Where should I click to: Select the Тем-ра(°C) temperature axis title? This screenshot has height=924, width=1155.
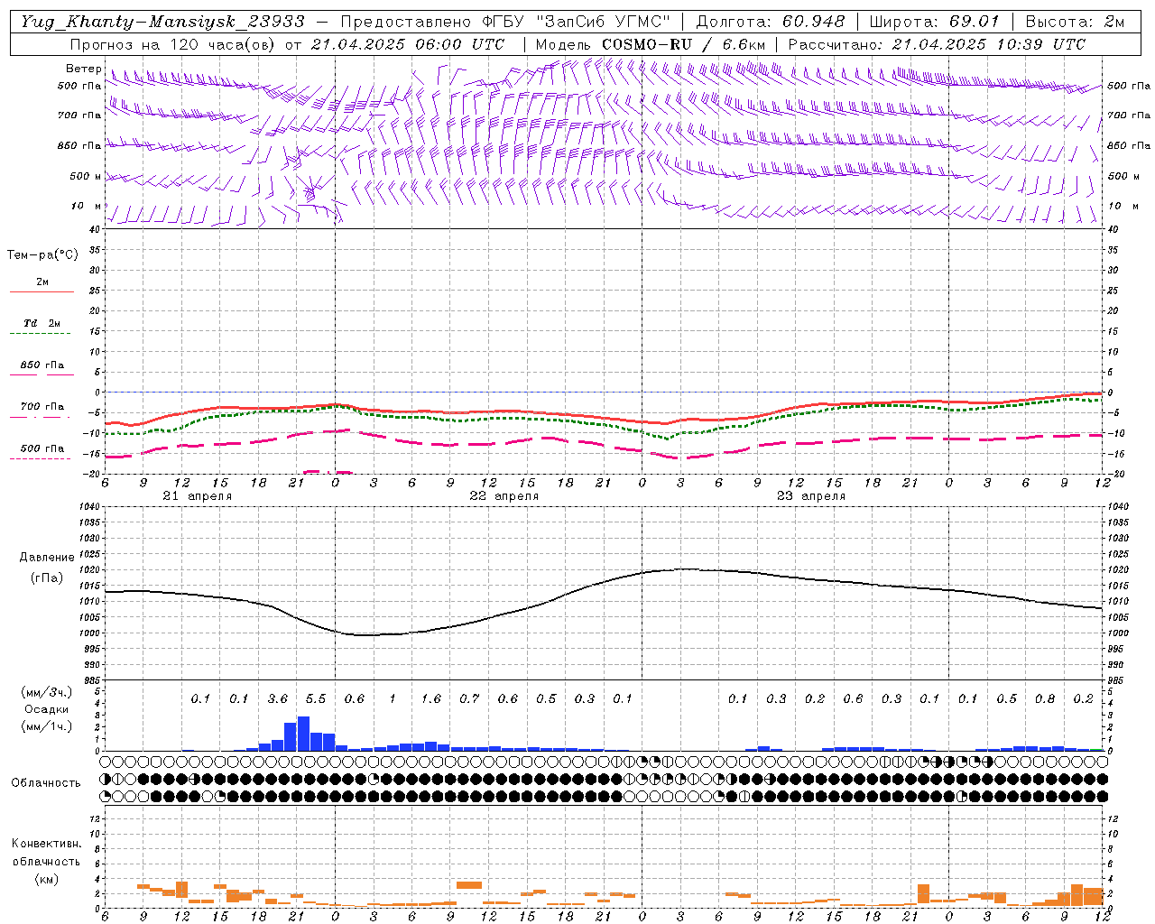[42, 255]
